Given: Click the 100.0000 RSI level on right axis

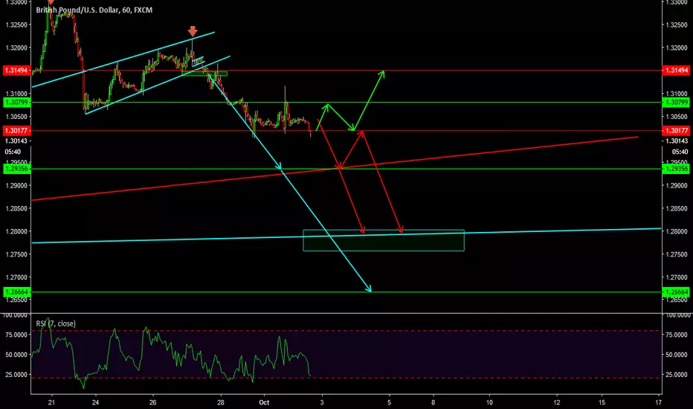Looking at the screenshot, I should point(677,315).
